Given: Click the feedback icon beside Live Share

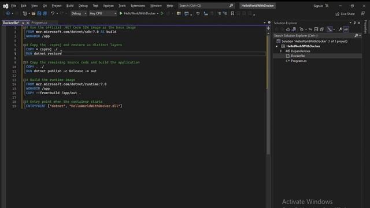Looking at the screenshot, I should [x=363, y=14].
